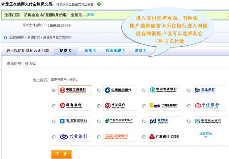Choose the 兴业银行 radio button
This screenshot has width=229, height=159.
(54, 137)
